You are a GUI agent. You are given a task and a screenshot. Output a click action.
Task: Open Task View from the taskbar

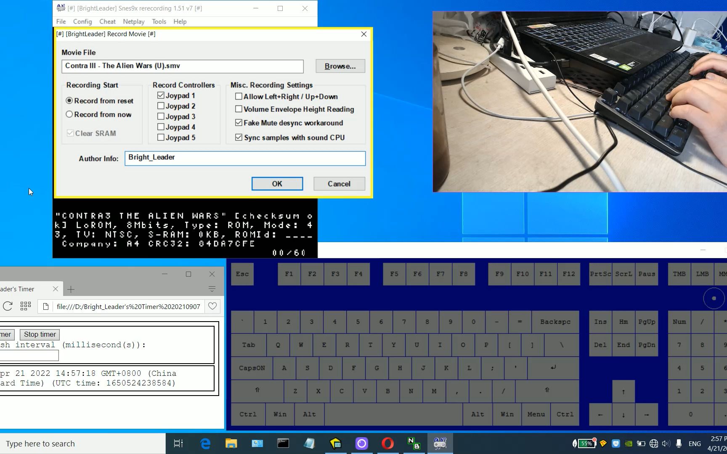[178, 443]
